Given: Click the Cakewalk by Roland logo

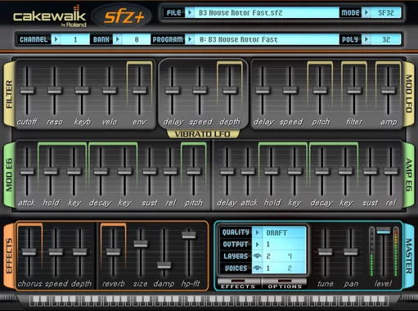Looking at the screenshot, I should [x=50, y=16].
